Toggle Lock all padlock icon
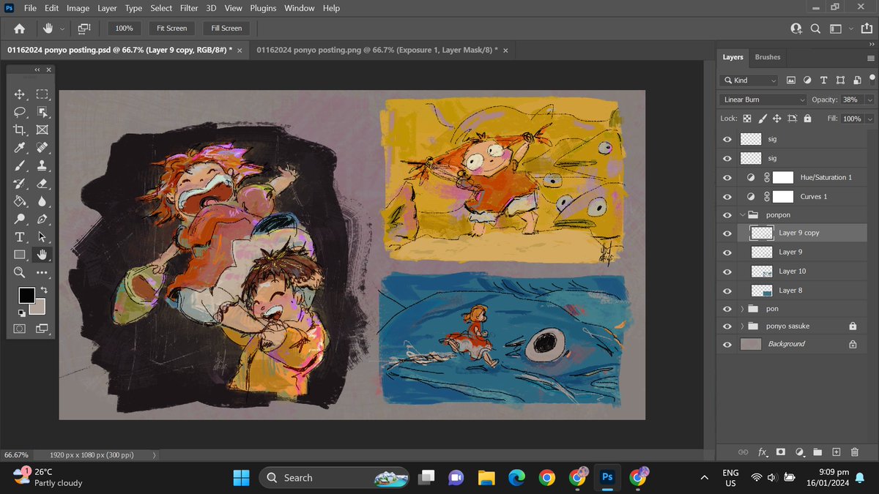Screen dimensions: 879x494 coord(807,118)
